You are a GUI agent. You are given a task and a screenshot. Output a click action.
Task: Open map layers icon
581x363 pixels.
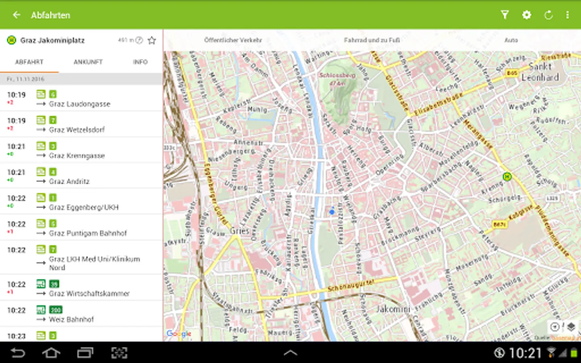click(x=571, y=326)
